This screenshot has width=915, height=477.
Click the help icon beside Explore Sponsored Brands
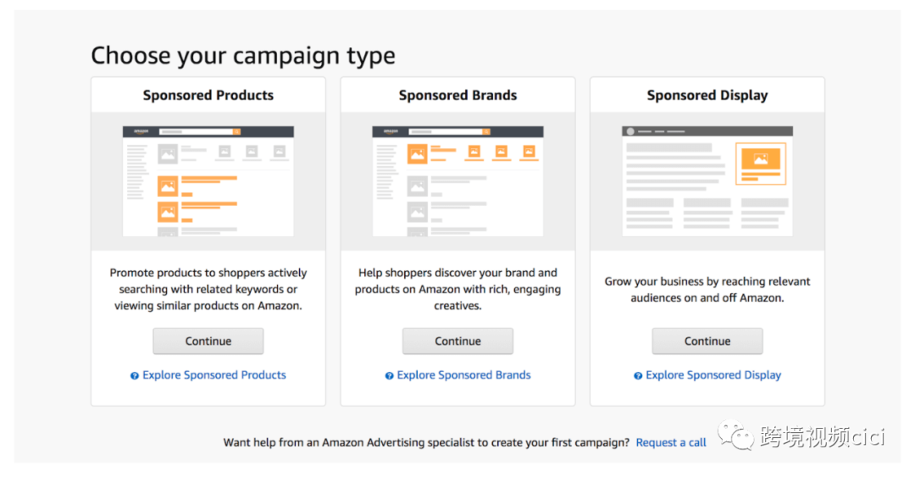(389, 375)
